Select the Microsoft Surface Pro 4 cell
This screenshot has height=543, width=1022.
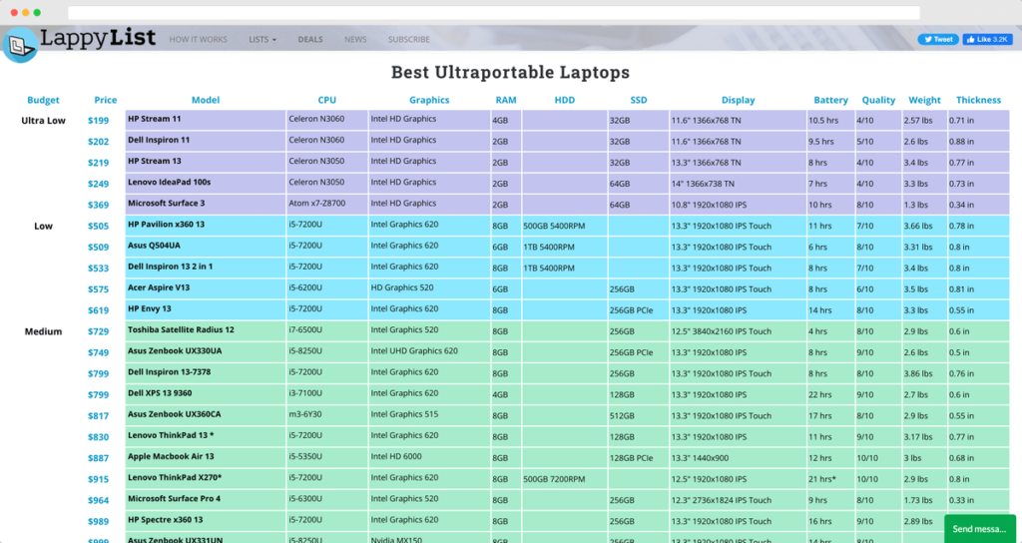pyautogui.click(x=206, y=500)
